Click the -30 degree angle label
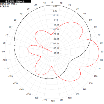The width and height of the screenshot is (104, 104). coord(28,9)
